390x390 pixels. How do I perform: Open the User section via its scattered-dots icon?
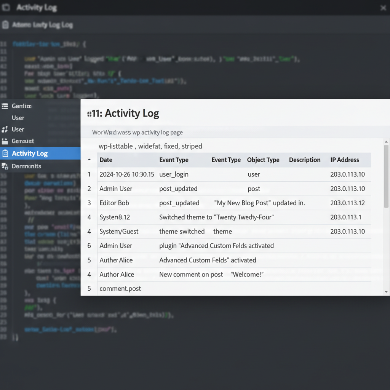(x=5, y=129)
